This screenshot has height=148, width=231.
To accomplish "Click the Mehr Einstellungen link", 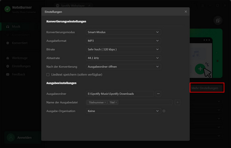I will [x=205, y=88].
